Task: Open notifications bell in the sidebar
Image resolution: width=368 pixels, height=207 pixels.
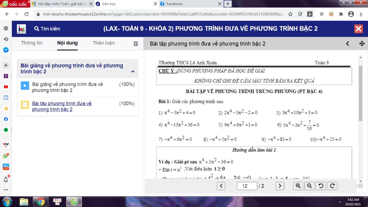Action: coord(6,180)
